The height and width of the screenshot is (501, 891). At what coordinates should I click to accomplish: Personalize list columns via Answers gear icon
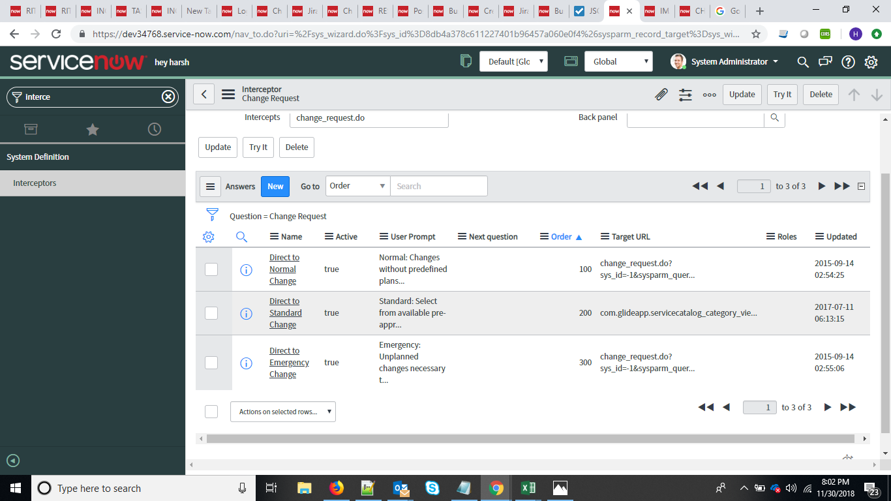(208, 236)
